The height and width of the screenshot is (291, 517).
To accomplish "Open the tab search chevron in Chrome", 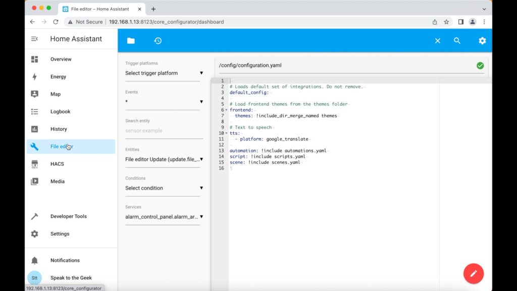I will point(484,9).
